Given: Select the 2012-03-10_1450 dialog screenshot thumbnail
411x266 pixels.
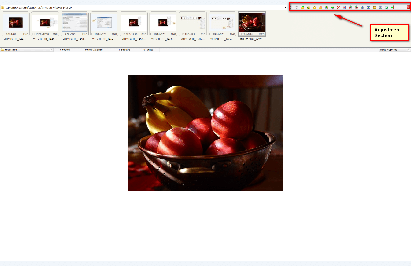Looking at the screenshot, I should click(75, 23).
